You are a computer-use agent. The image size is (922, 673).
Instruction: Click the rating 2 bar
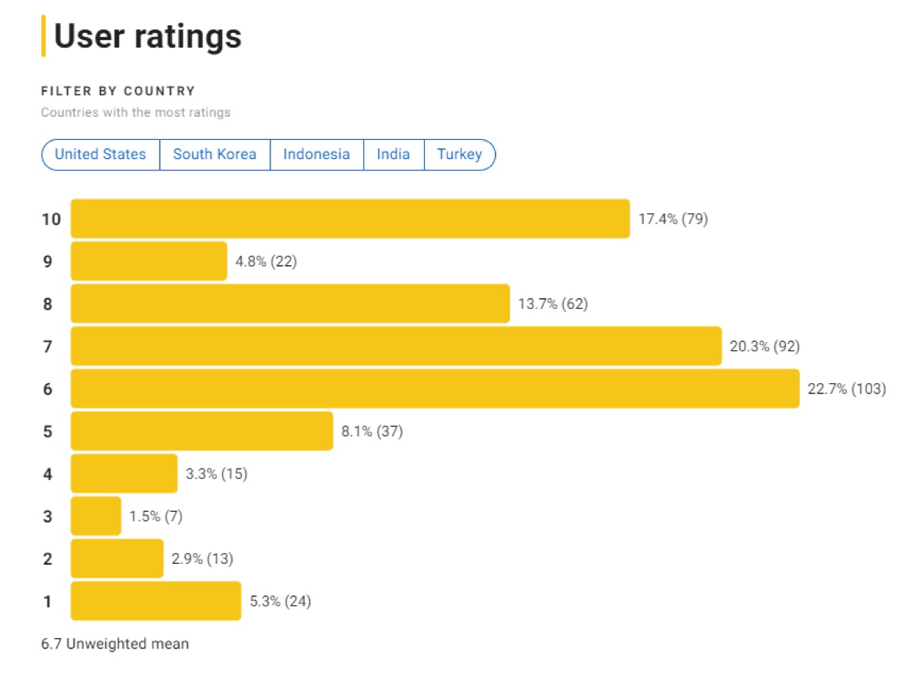click(x=115, y=559)
